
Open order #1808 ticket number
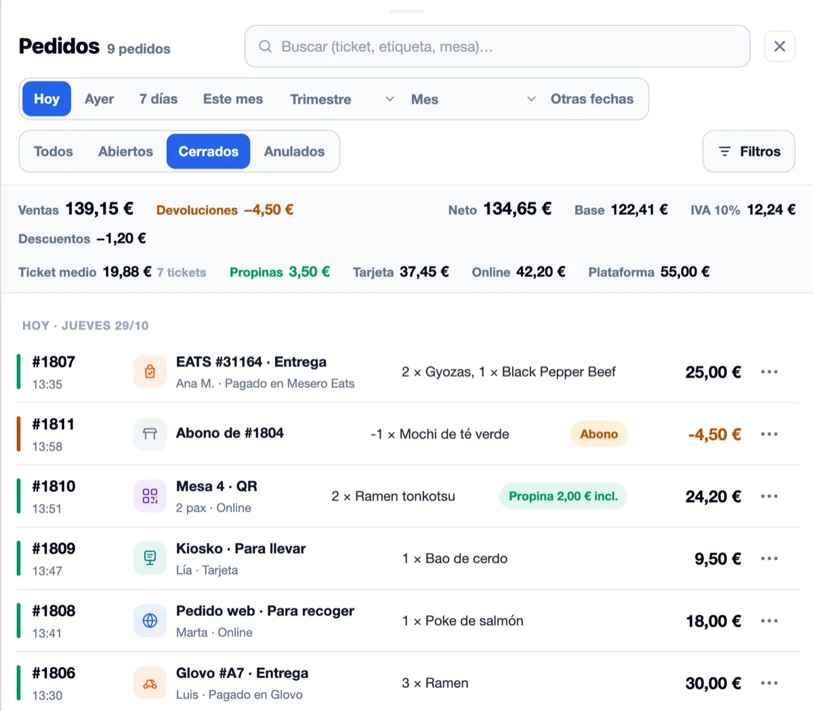54,611
